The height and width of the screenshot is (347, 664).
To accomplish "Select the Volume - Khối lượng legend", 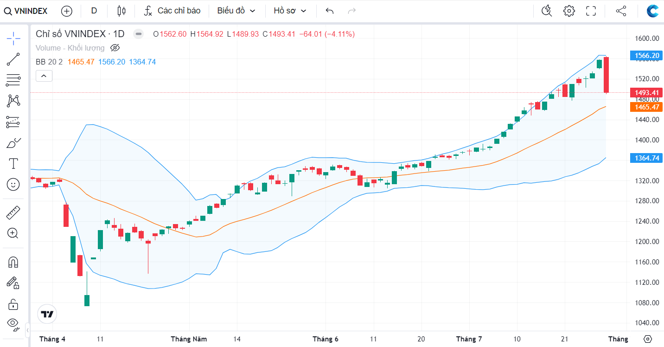I will tap(70, 48).
